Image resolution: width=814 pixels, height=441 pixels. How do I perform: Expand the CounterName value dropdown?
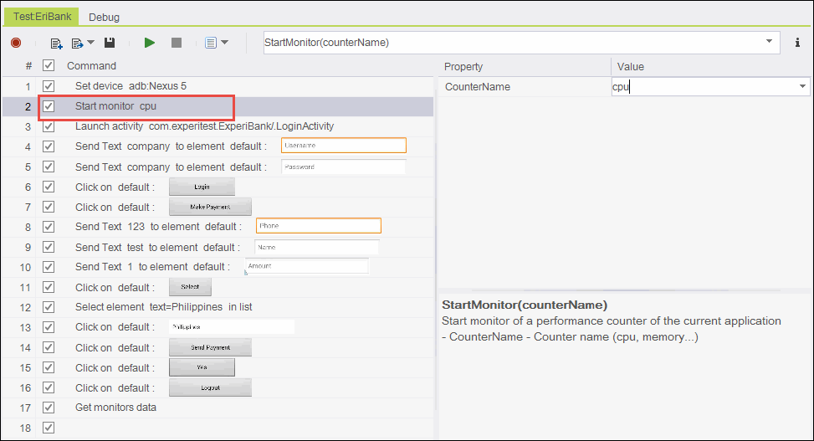pos(802,86)
